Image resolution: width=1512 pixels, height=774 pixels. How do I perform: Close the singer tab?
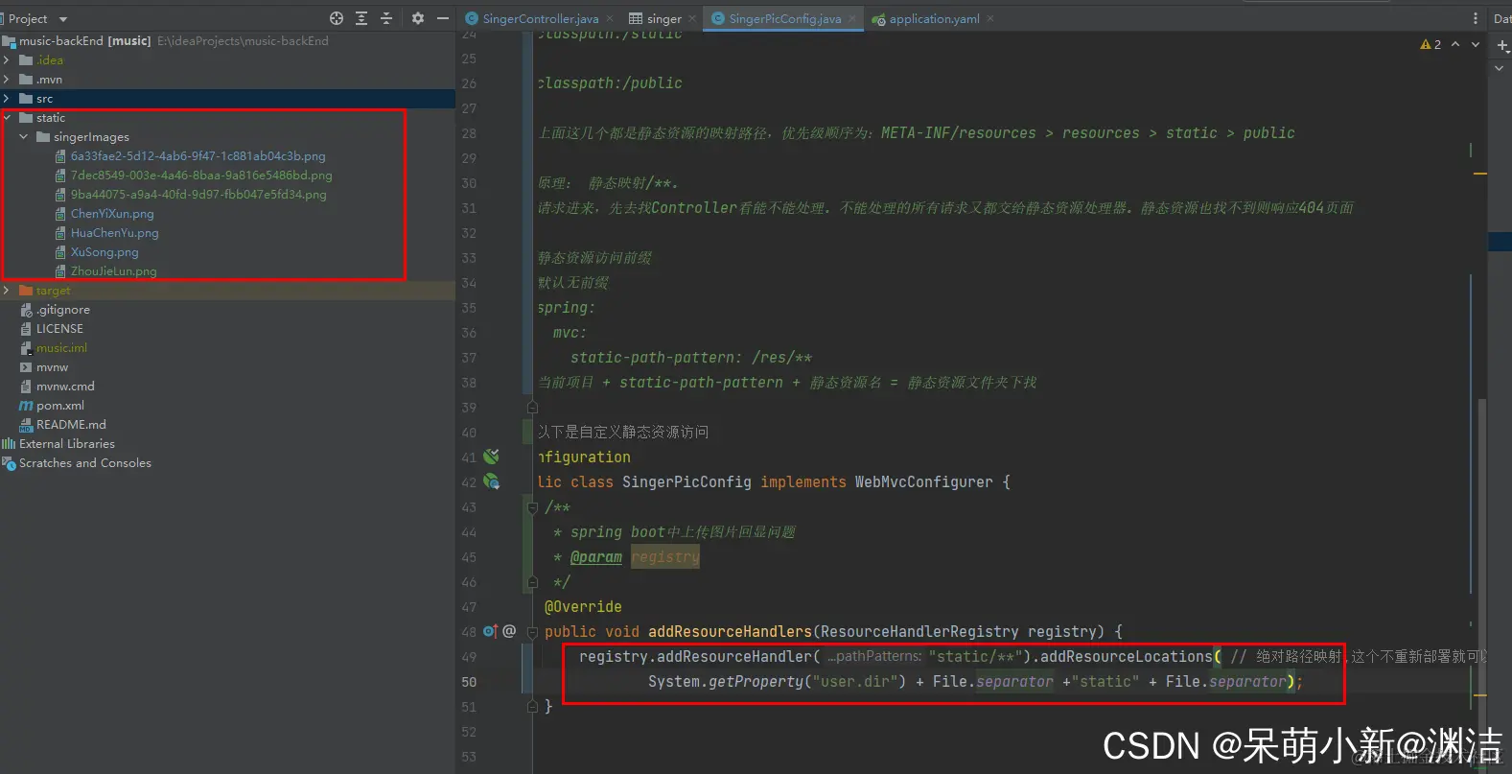point(692,18)
